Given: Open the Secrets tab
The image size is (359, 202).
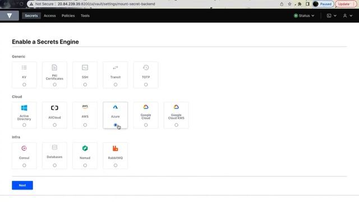Looking at the screenshot, I should pyautogui.click(x=31, y=16).
